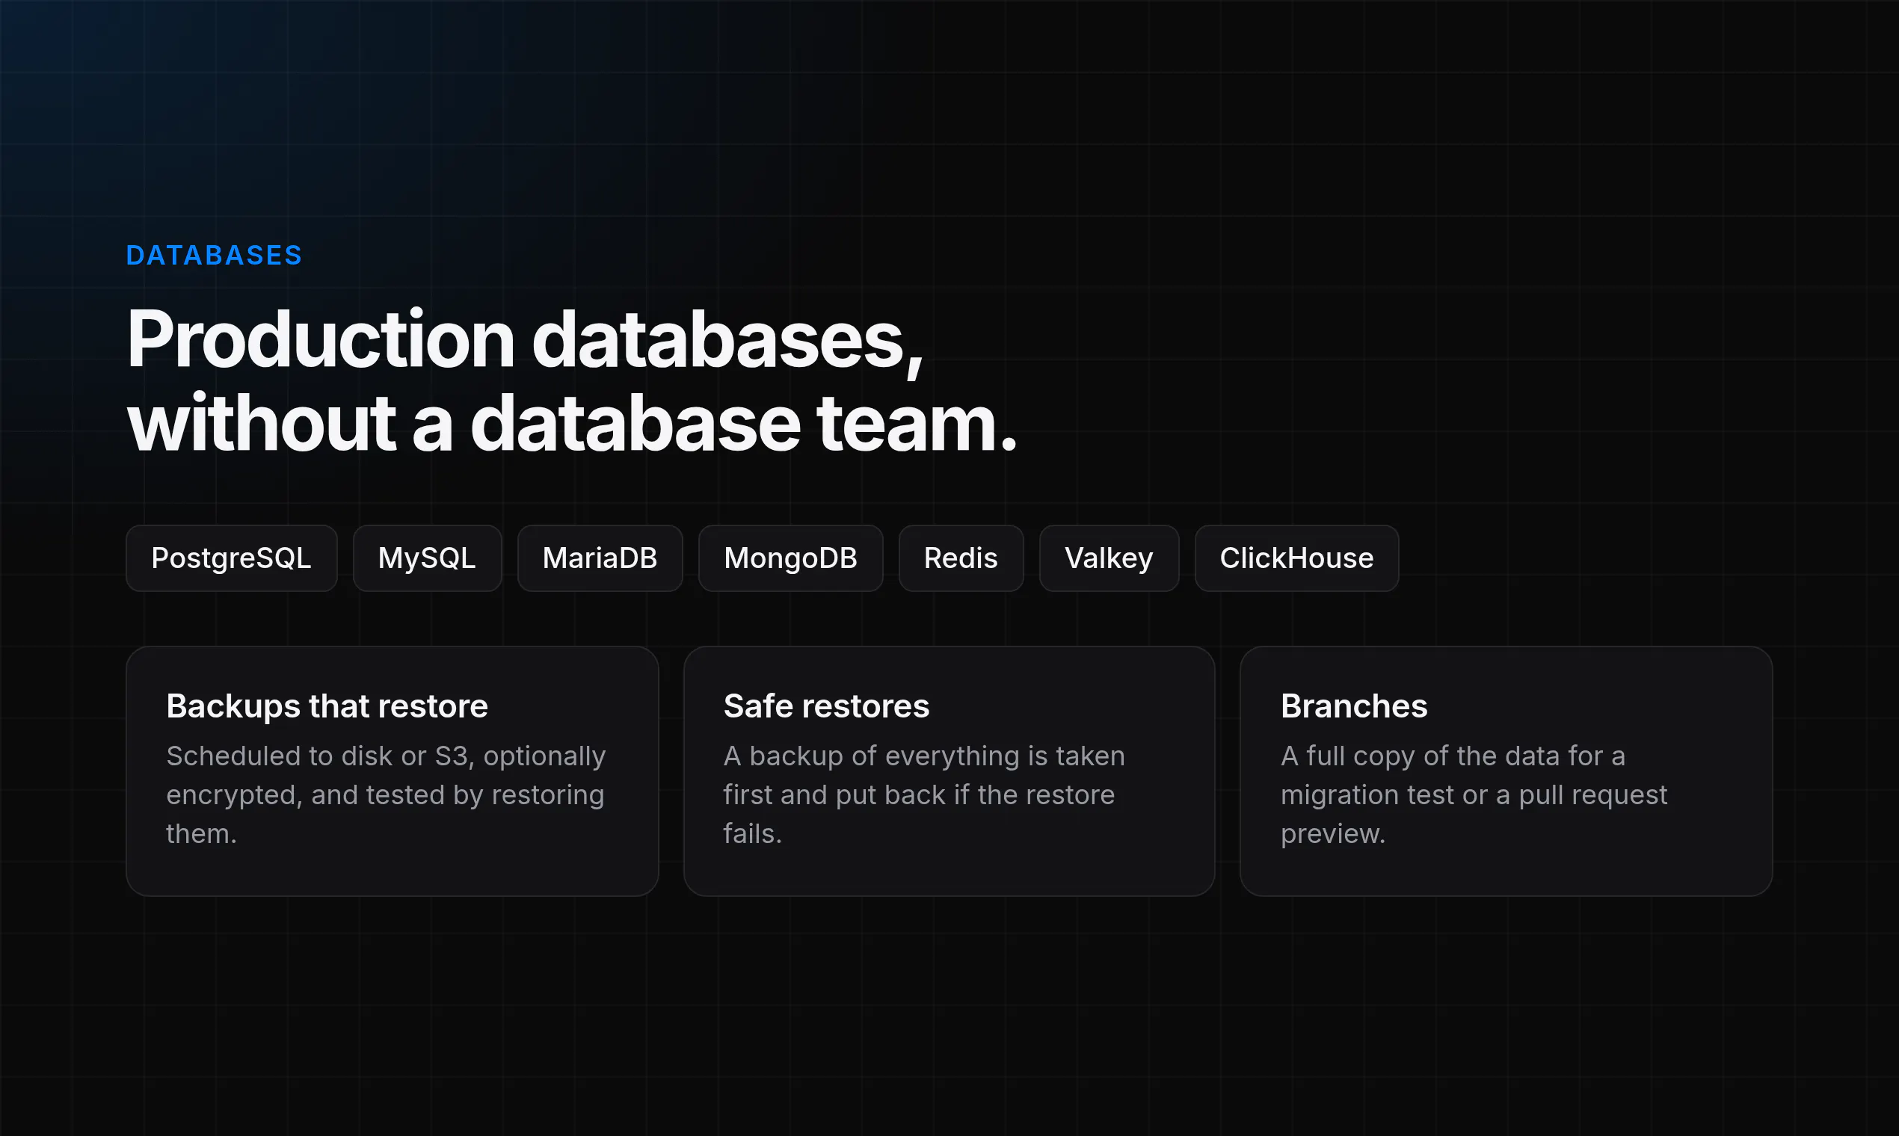Click the full copy of data description
This screenshot has width=1899, height=1136.
tap(1474, 794)
